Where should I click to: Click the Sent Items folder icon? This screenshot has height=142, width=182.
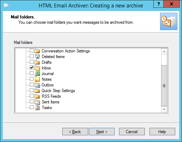coord(37,102)
